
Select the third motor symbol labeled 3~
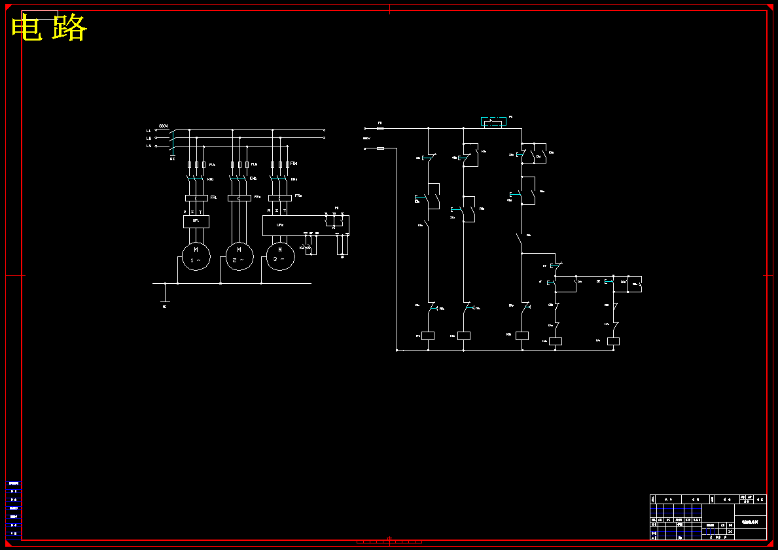coord(280,256)
